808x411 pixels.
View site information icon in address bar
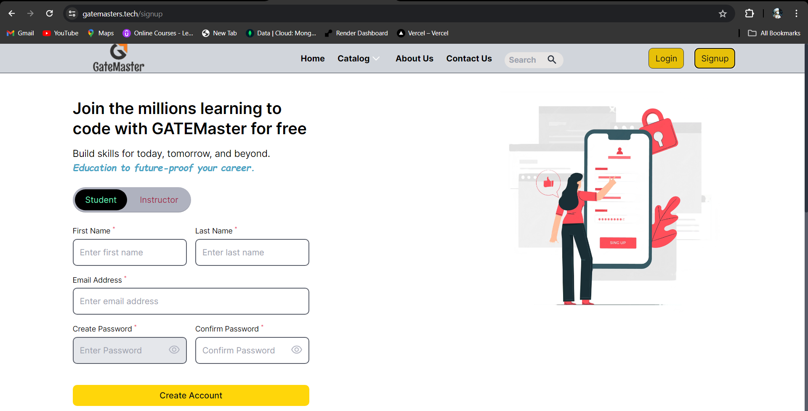click(x=72, y=14)
